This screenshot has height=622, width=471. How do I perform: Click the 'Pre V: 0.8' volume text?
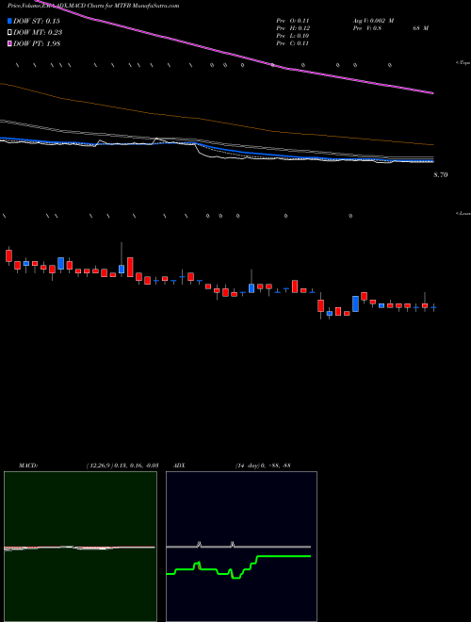click(366, 28)
